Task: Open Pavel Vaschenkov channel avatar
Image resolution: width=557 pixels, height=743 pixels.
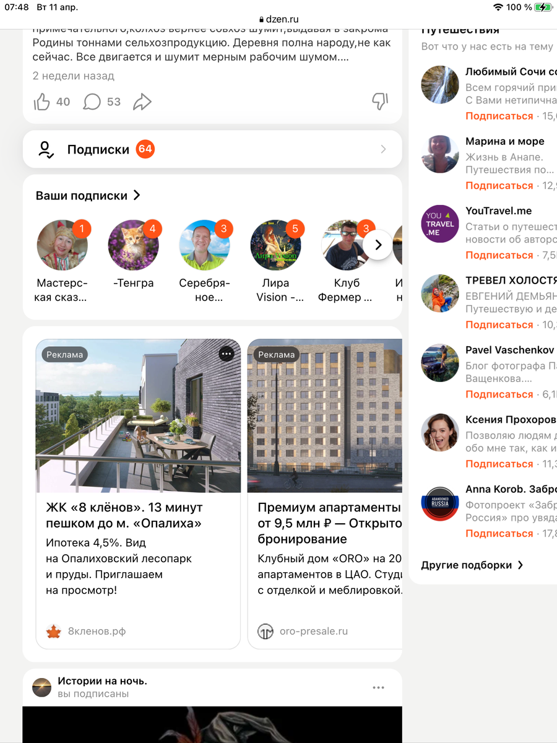Action: coord(440,363)
